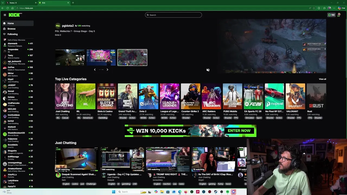
Task: Open dtanmanb channel in sidebar
Action: (18, 44)
